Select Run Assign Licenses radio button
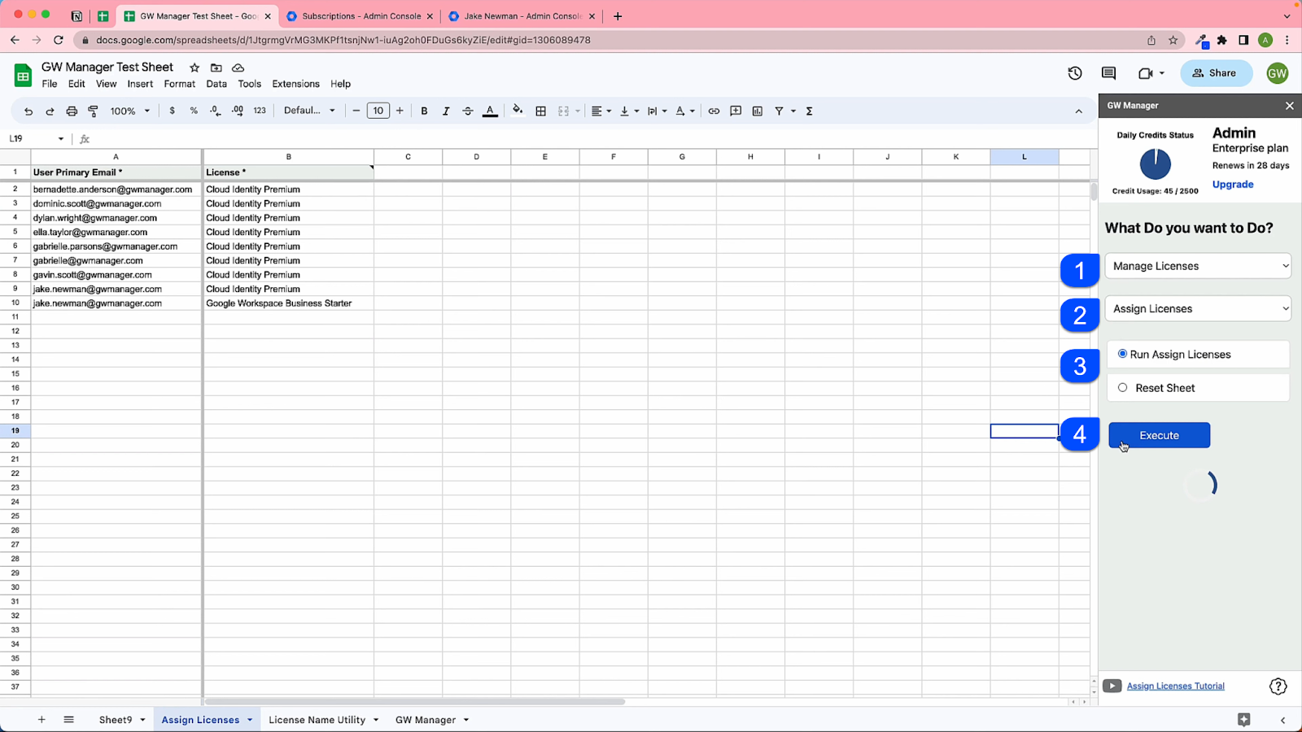Image resolution: width=1302 pixels, height=732 pixels. tap(1122, 354)
